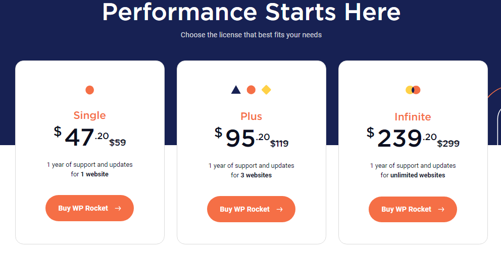Click the yellow diamond icon in Plus card
This screenshot has width=501, height=257.
pos(266,90)
